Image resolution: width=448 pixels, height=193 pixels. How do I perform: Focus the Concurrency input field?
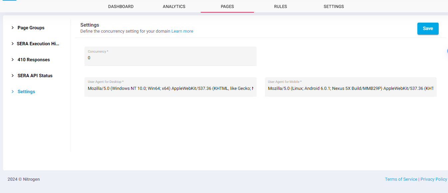[170, 58]
